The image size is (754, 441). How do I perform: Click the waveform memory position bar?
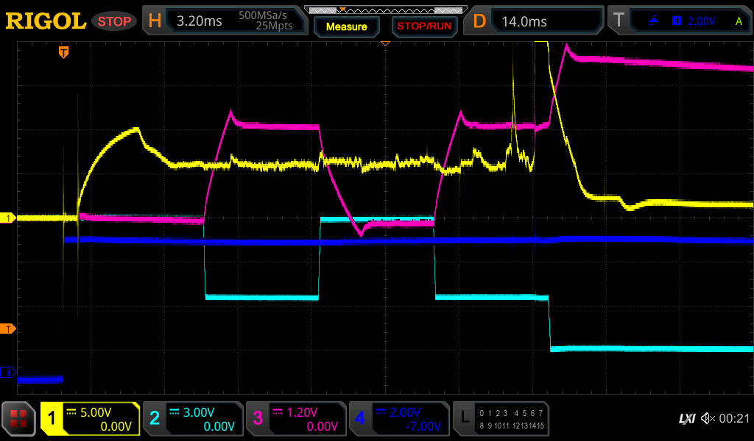[385, 10]
